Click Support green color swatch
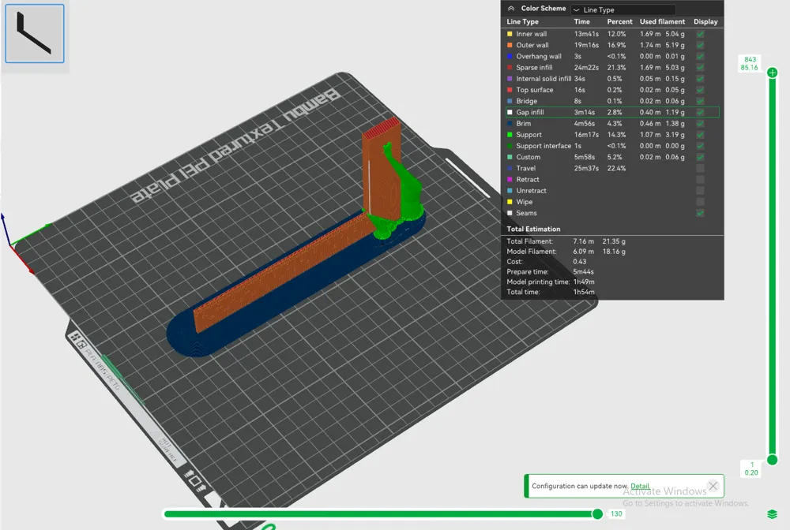This screenshot has width=790, height=530. coord(510,135)
